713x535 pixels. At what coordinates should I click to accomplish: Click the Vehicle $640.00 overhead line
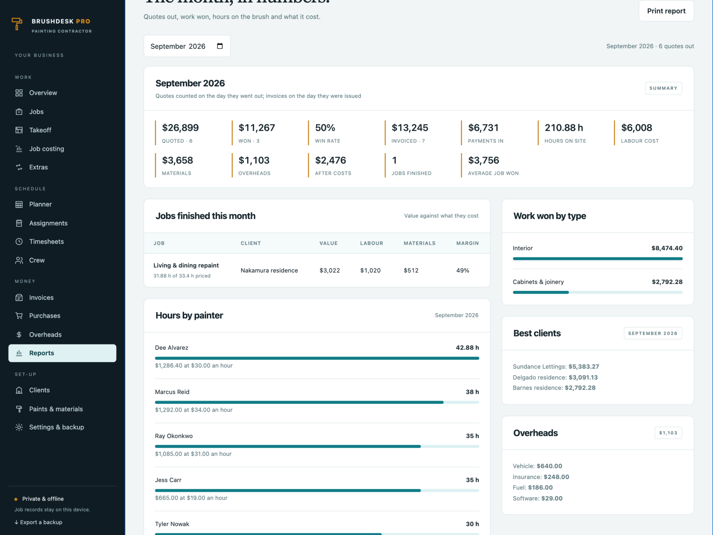[537, 466]
